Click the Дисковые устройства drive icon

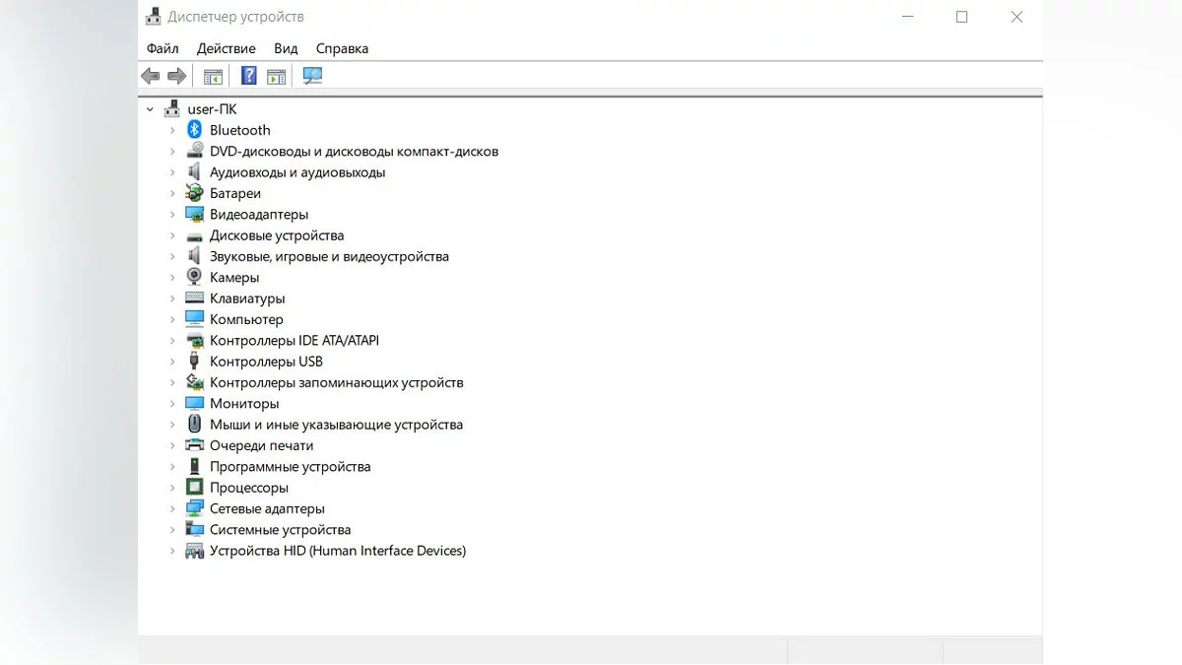pos(194,235)
